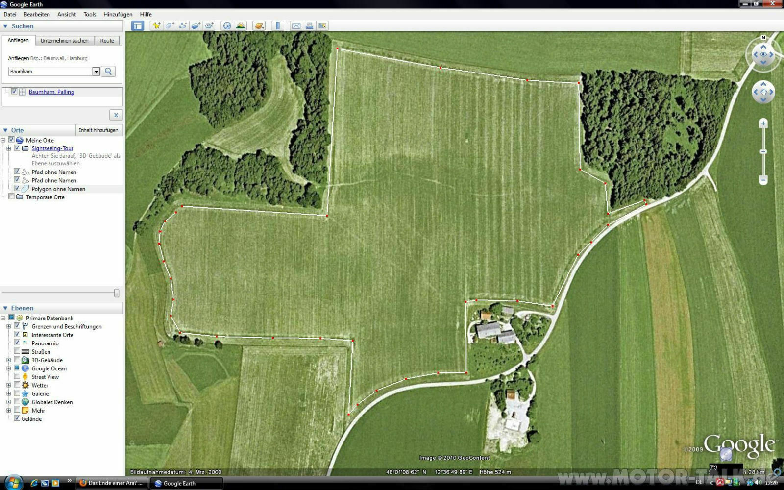Screen dimensions: 784x490
Task: Uncheck the Polygon ohne Namen checkbox
Action: click(x=17, y=188)
